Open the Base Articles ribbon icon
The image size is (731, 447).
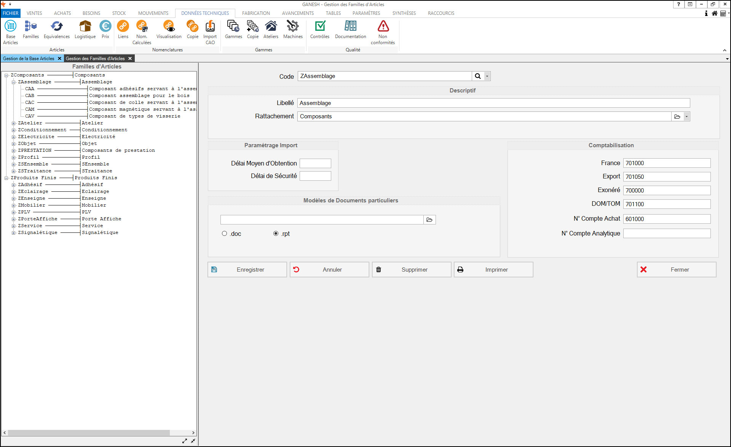10,27
